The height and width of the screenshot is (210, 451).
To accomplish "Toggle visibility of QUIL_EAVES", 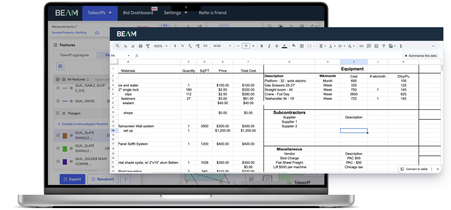I will tap(71, 101).
